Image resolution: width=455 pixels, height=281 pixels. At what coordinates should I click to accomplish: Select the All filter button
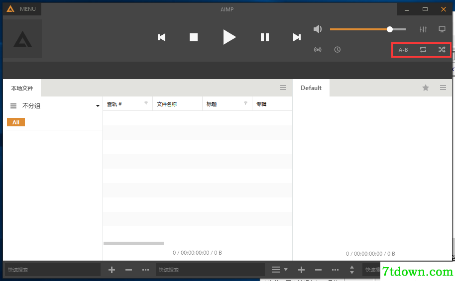16,122
